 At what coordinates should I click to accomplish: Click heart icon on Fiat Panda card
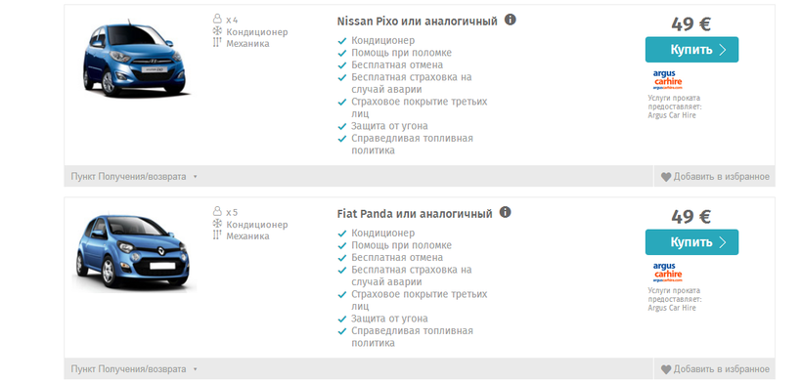point(666,369)
